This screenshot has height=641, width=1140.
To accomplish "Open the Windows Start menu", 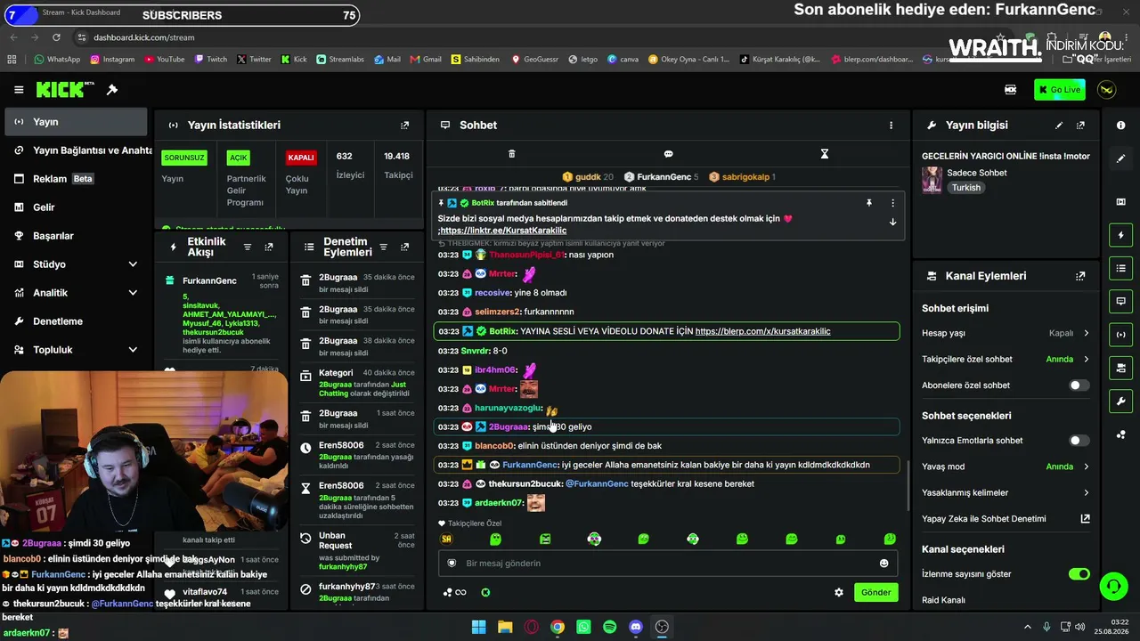I will [478, 627].
